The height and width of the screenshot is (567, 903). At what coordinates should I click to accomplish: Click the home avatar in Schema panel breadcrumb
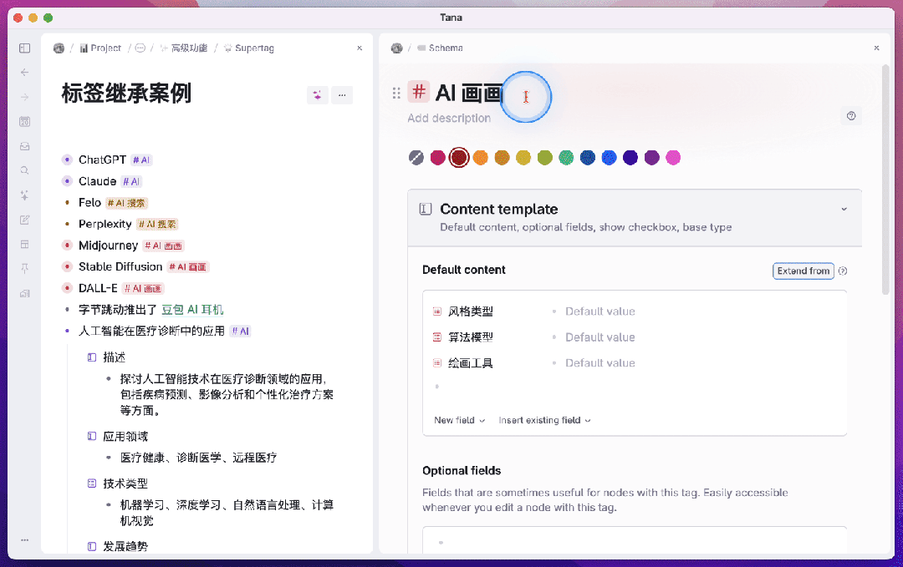pos(397,48)
